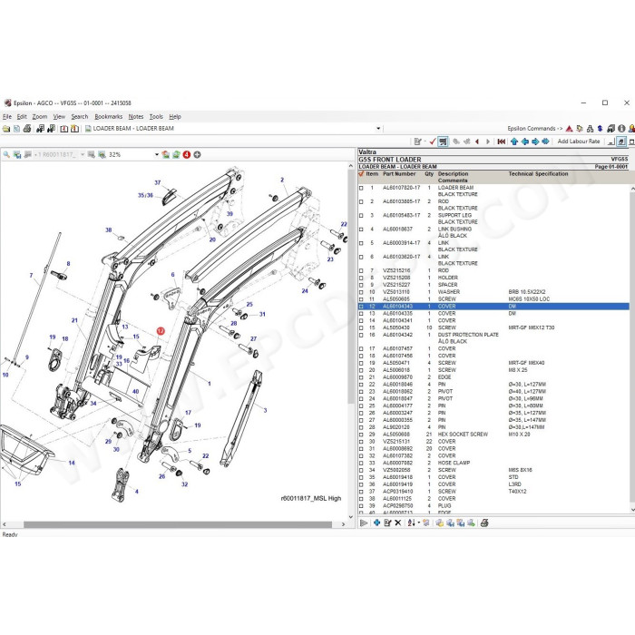Check the box for item 22 PIN
Viewport: 635px width, 635px height.
pos(361,385)
